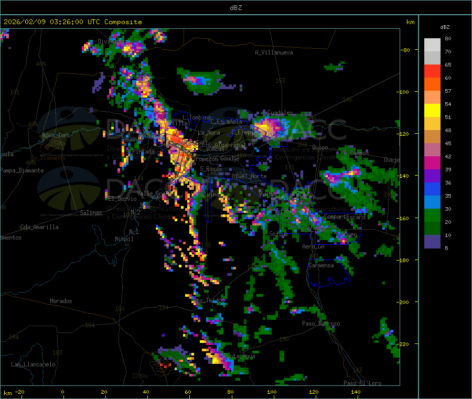Click the 'CompantEscard' map label

pos(345,217)
